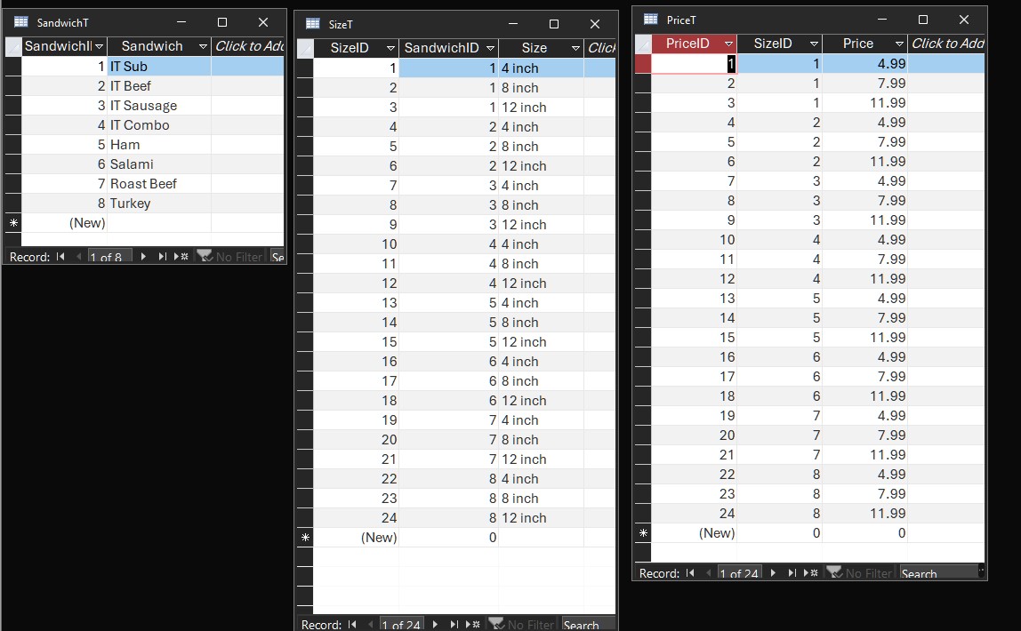1021x631 pixels.
Task: Select the row selector for Turkey record
Action: [x=13, y=203]
